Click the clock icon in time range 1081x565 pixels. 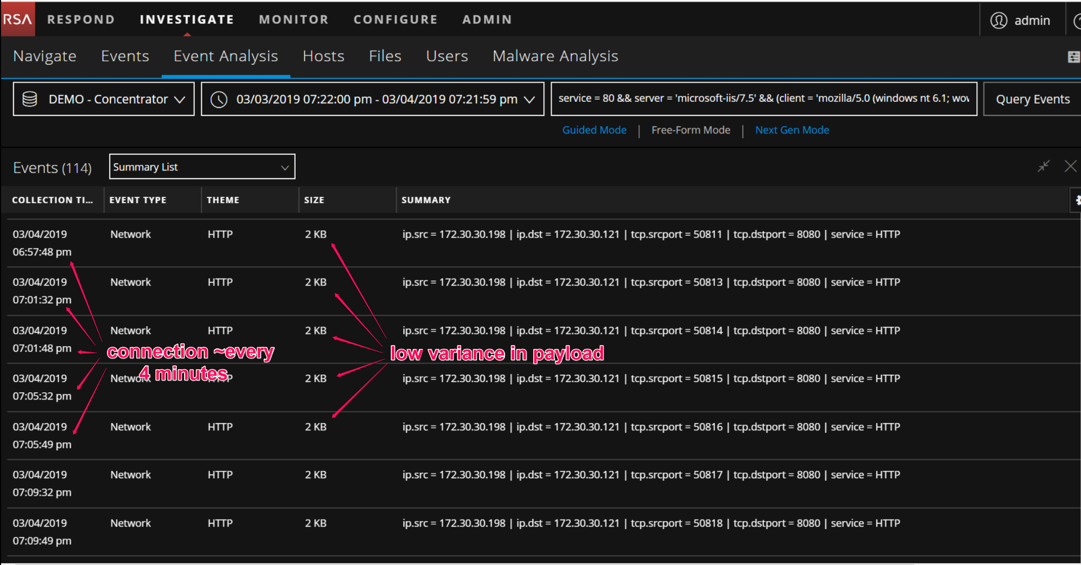pos(218,100)
